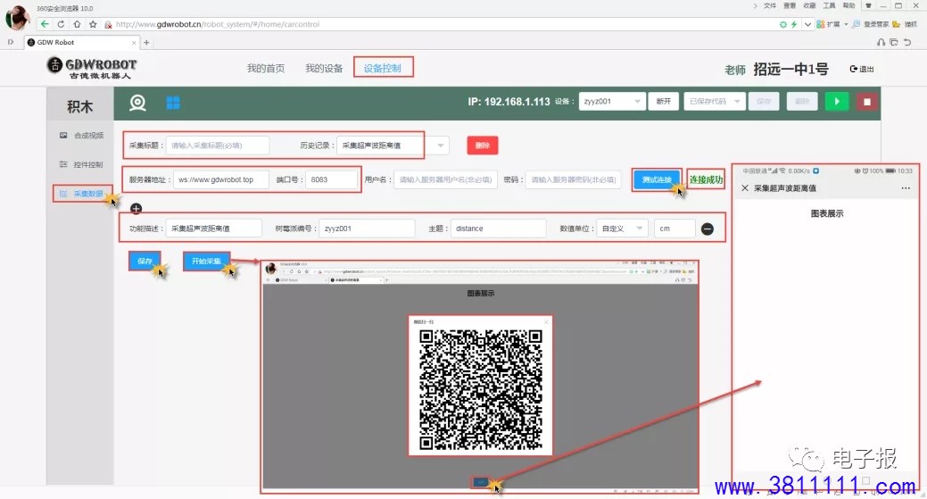Click the 主题 field showing distance
Screen dimensions: 927x499
pos(498,229)
